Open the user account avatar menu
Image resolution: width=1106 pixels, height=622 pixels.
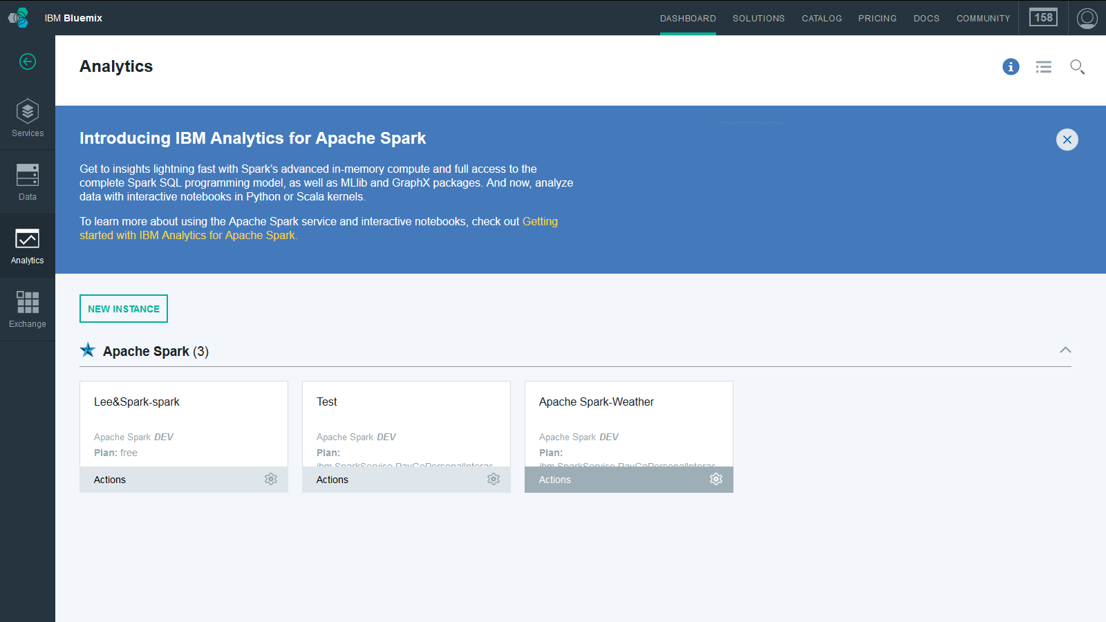click(1086, 18)
